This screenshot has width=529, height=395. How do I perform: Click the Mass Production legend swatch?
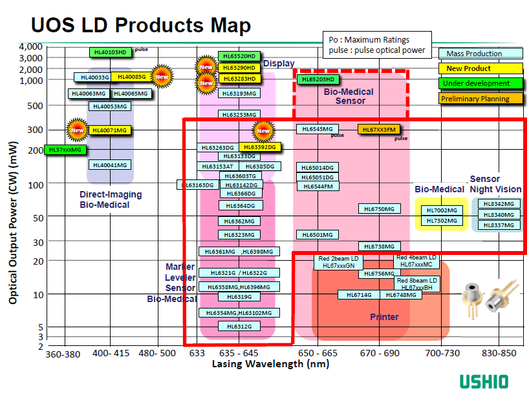(x=480, y=54)
